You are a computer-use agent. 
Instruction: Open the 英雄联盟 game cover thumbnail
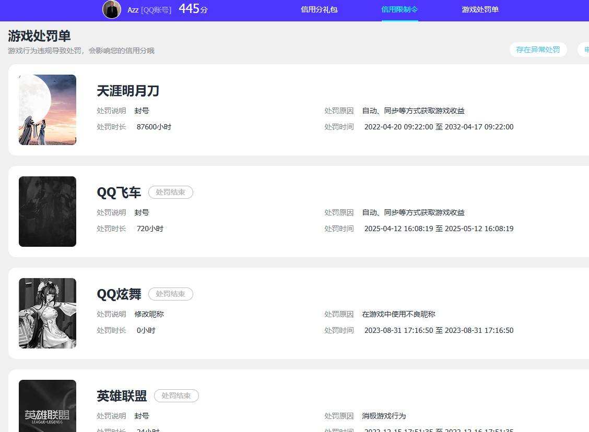[48, 406]
